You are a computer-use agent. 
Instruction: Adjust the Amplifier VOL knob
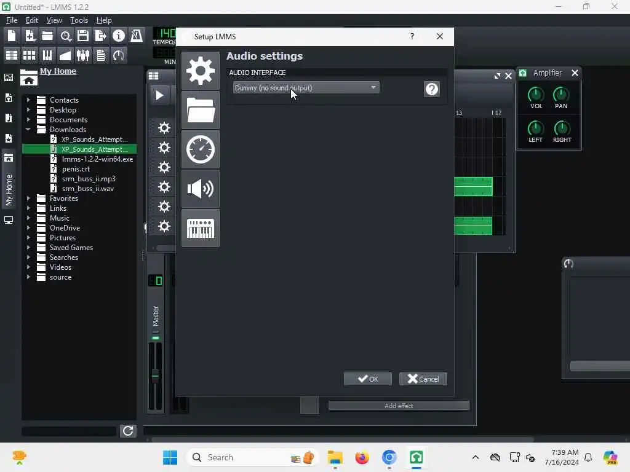[x=536, y=95]
